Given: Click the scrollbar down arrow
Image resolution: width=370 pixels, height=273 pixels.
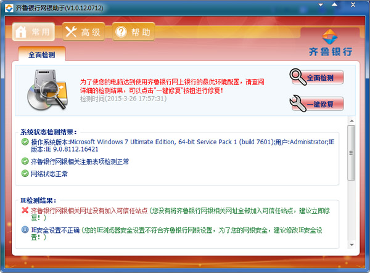Looking at the screenshot, I should pyautogui.click(x=351, y=245).
